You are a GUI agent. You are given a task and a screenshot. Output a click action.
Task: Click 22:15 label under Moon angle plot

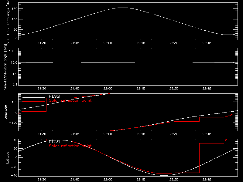(x=141, y=89)
